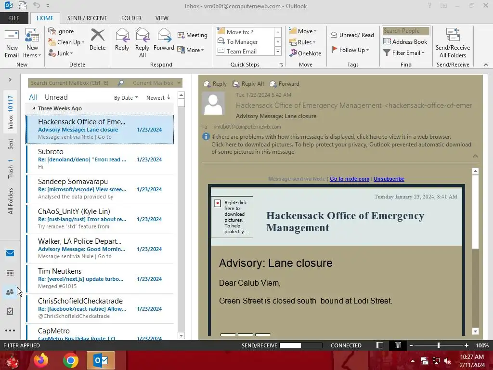The width and height of the screenshot is (493, 370).
Task: Switch to Mail view
Action: (10, 253)
